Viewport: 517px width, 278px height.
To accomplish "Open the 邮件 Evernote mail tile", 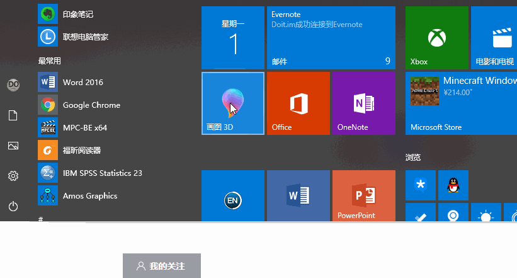I will pos(331,38).
